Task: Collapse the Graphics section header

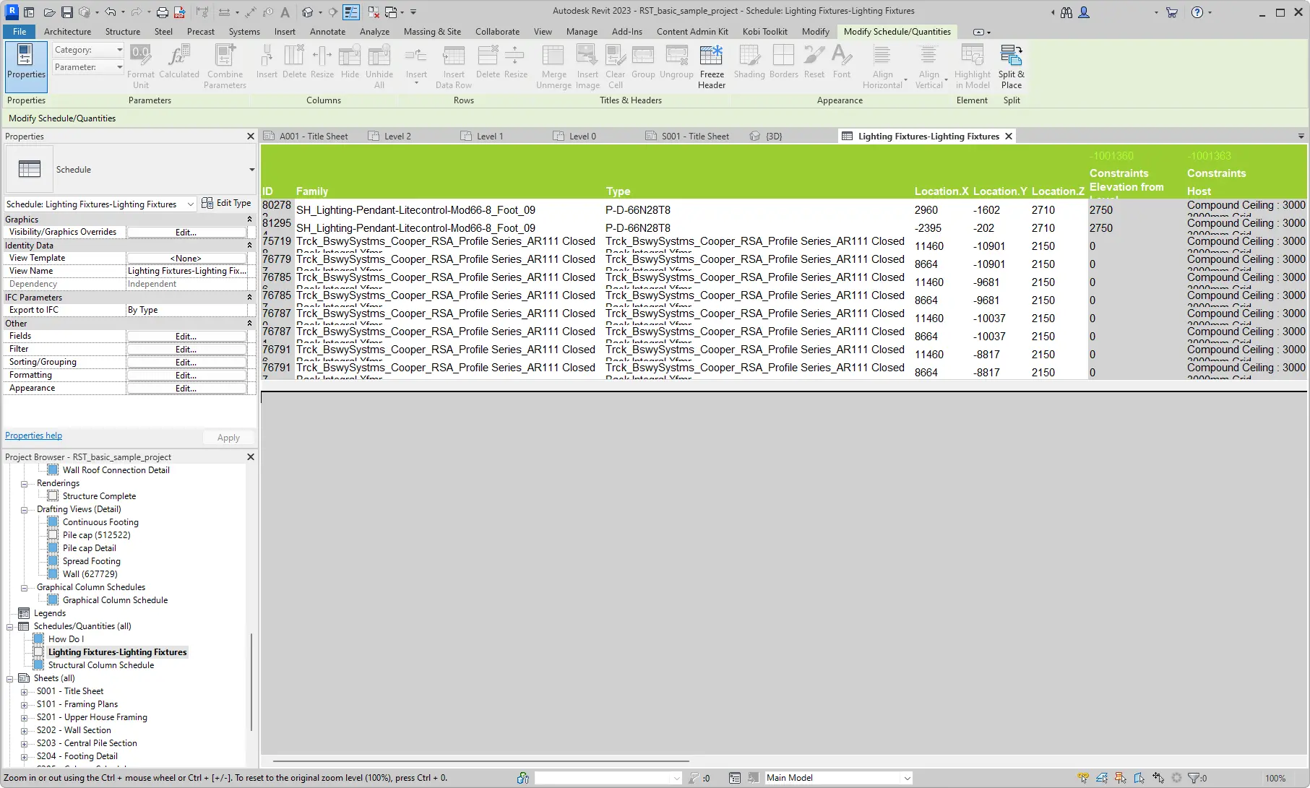Action: pos(249,219)
